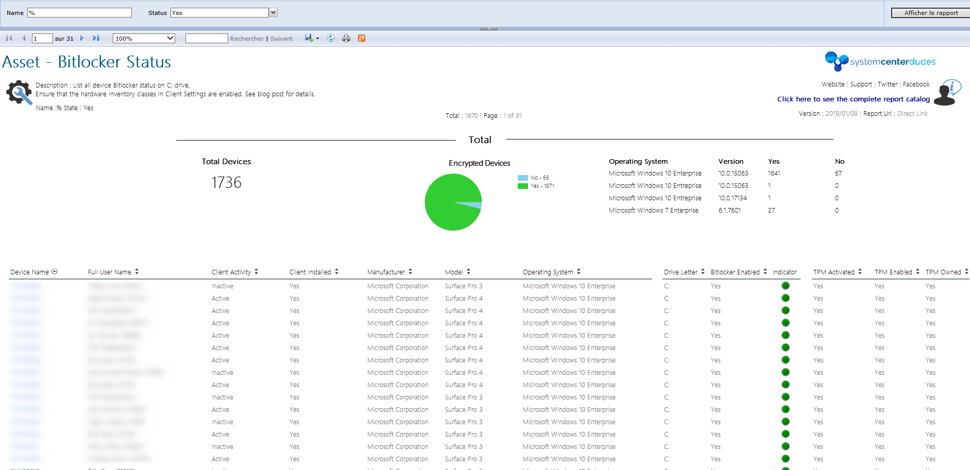Export the report to a data feed
This screenshot has height=470, width=970.
(x=361, y=38)
